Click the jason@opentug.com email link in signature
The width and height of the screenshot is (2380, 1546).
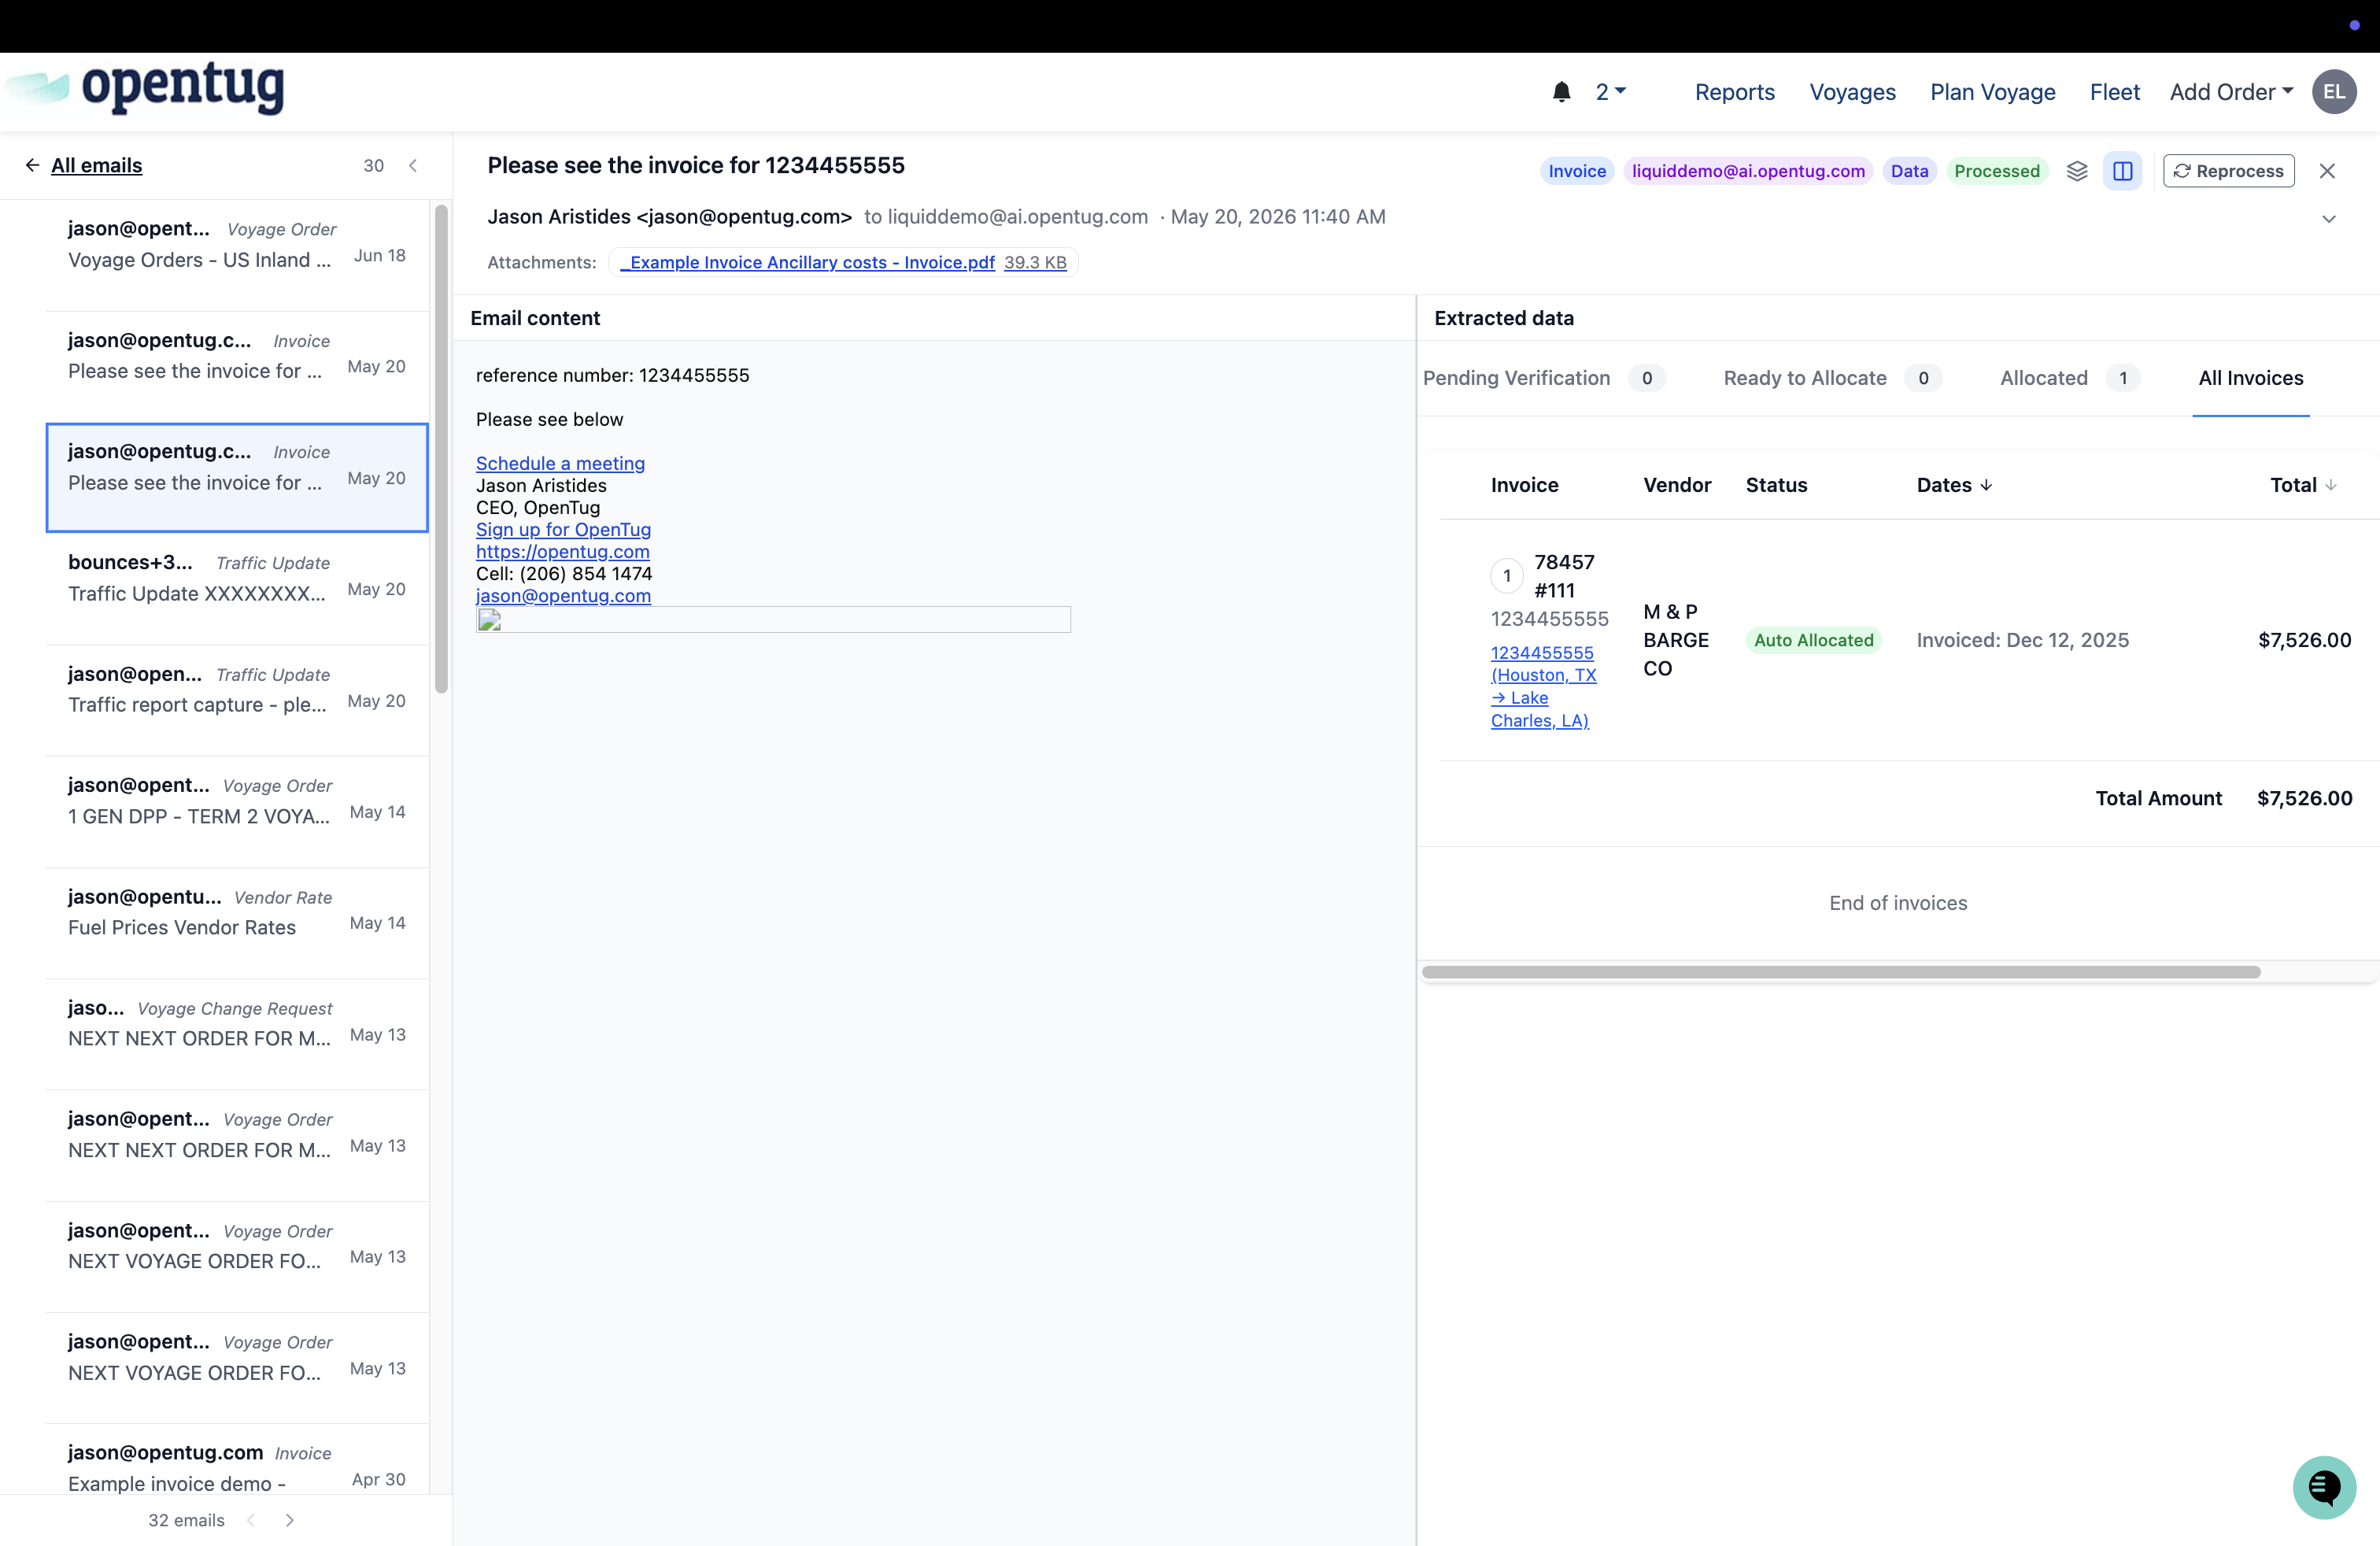tap(563, 595)
